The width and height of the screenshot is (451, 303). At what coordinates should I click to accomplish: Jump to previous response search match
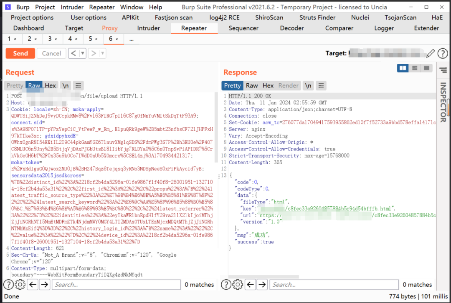[x=251, y=285]
